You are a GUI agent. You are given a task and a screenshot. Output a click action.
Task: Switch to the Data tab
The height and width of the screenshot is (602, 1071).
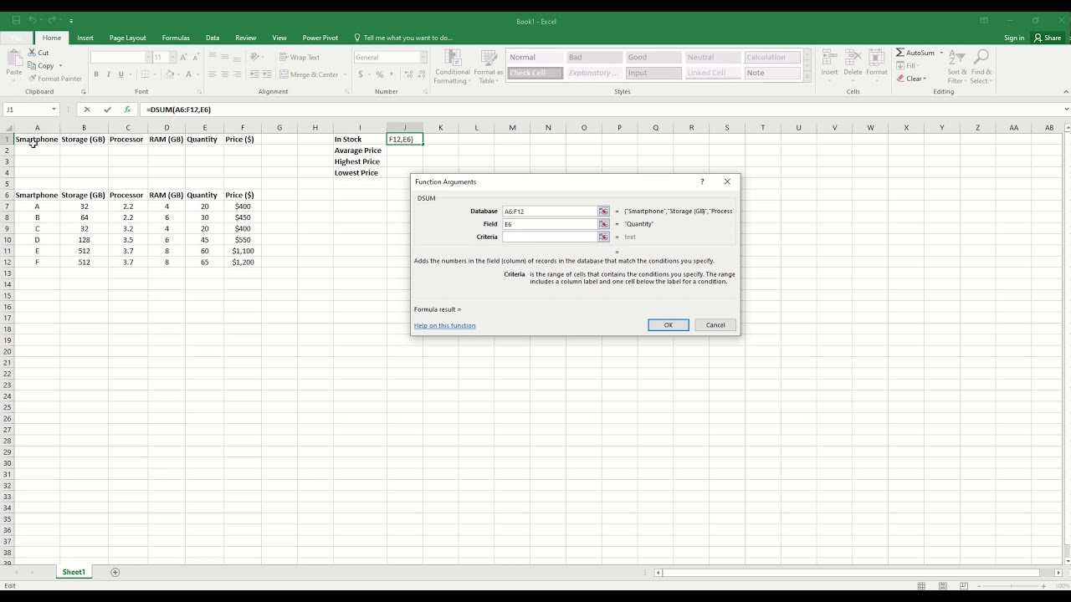point(213,38)
